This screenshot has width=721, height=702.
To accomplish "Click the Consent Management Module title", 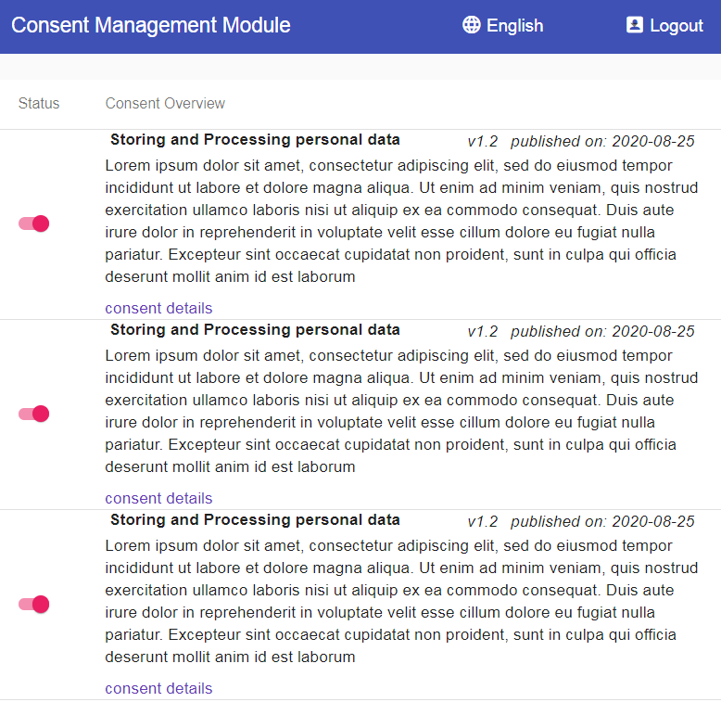I will coord(151,26).
